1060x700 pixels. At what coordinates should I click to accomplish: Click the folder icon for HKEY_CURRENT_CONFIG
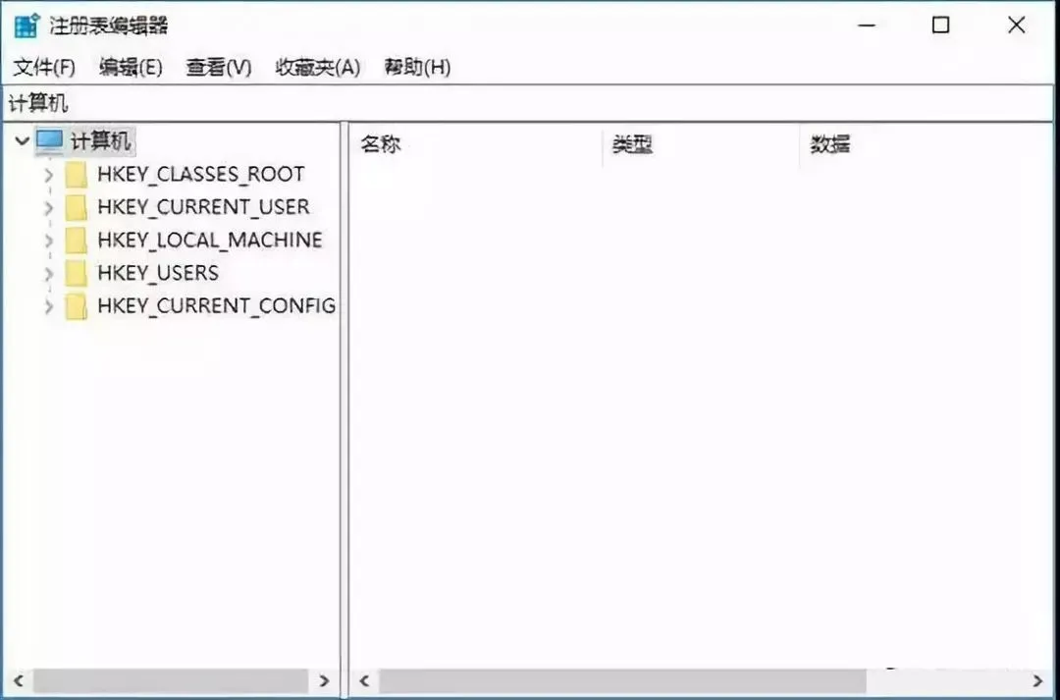point(76,305)
